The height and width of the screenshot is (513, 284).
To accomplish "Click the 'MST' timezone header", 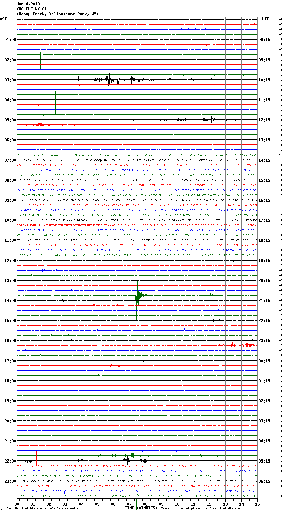I will tap(3, 19).
